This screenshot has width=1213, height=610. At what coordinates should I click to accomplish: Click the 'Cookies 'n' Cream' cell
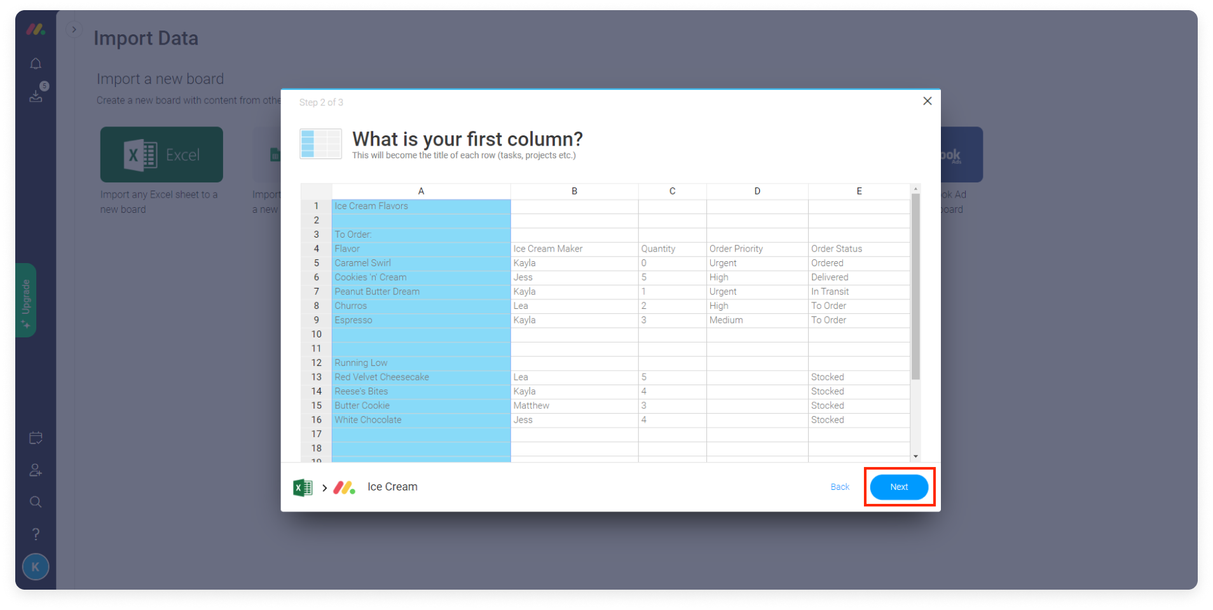tap(421, 277)
